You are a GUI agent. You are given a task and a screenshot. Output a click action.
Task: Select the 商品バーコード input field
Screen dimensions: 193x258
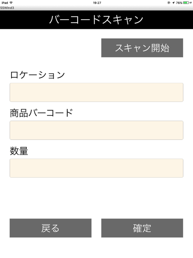click(x=96, y=130)
